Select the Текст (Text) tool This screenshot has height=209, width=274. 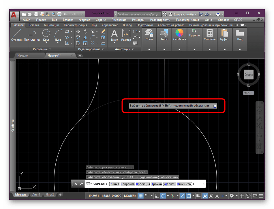pos(115,35)
